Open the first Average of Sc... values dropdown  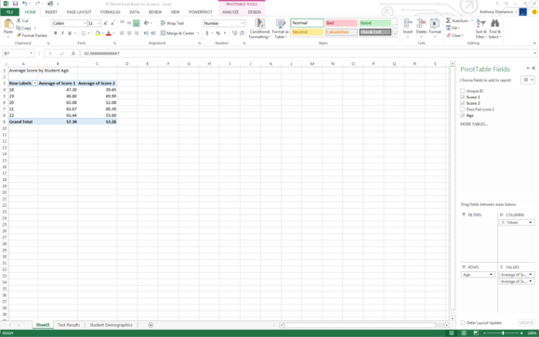[x=531, y=275]
